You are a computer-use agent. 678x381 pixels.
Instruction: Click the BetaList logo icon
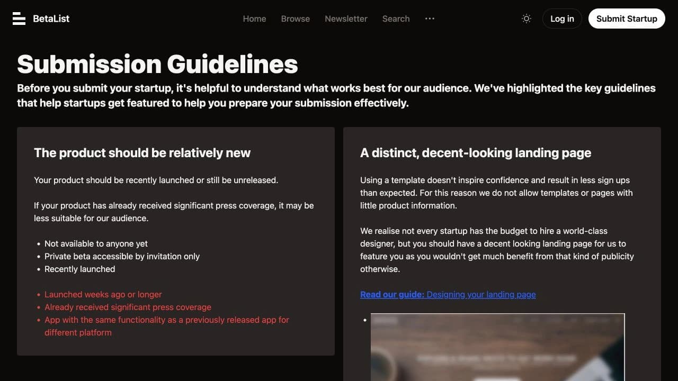[19, 19]
